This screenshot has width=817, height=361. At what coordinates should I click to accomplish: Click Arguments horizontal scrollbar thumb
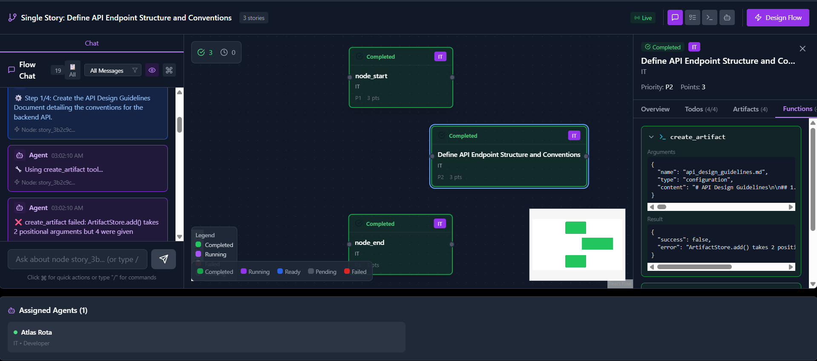point(662,207)
